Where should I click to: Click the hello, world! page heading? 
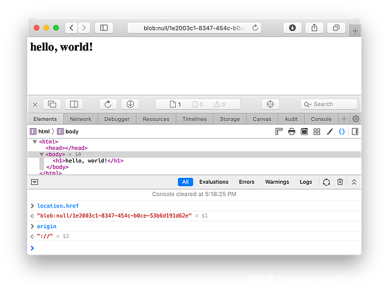click(x=61, y=47)
